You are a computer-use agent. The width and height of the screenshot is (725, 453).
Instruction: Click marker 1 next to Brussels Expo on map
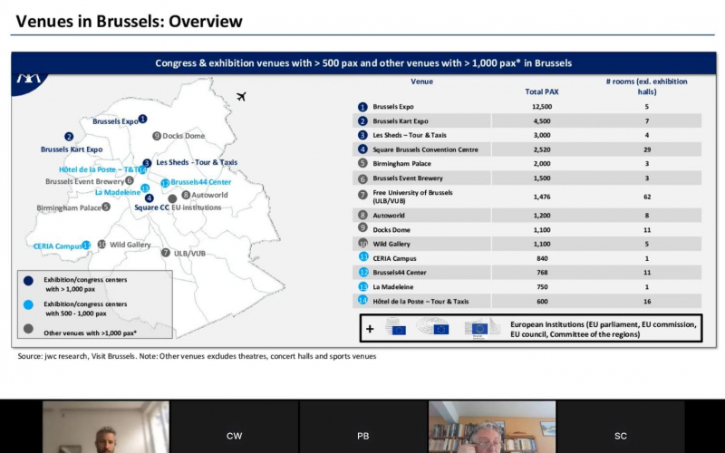click(143, 119)
